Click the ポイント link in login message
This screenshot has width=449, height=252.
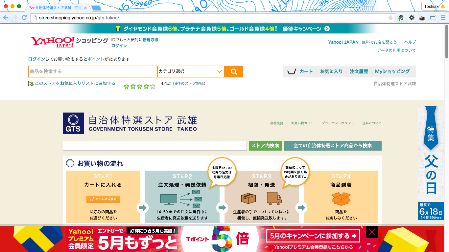[x=96, y=59]
